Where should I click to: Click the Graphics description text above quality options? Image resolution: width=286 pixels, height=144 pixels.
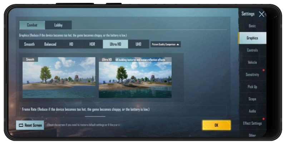pos(73,35)
